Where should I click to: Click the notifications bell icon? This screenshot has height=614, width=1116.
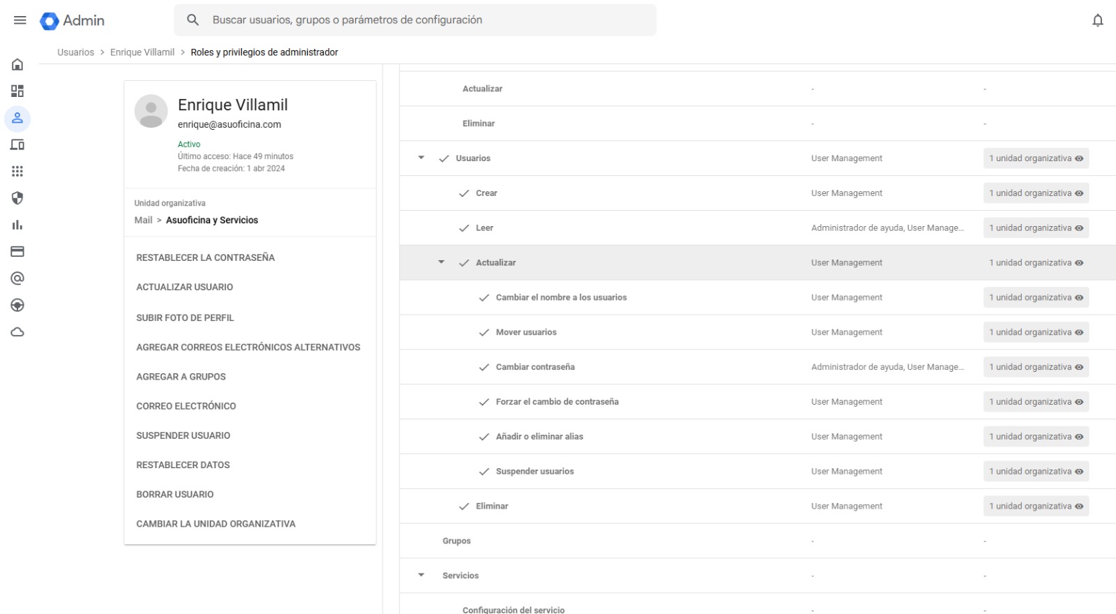1097,20
